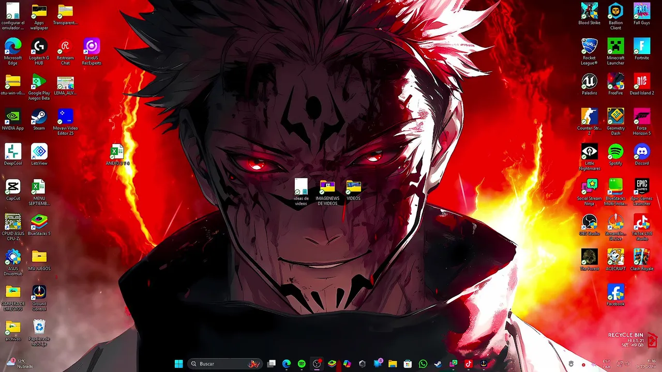The image size is (662, 372).
Task: Select the Google Play Juegos Beta icon
Action: coord(39,87)
